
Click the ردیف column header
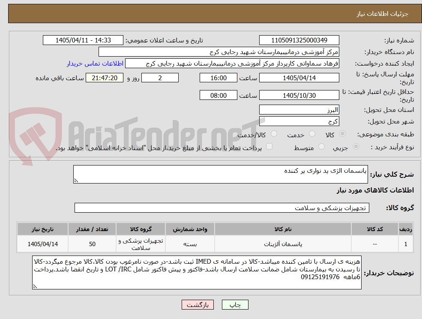point(406,229)
